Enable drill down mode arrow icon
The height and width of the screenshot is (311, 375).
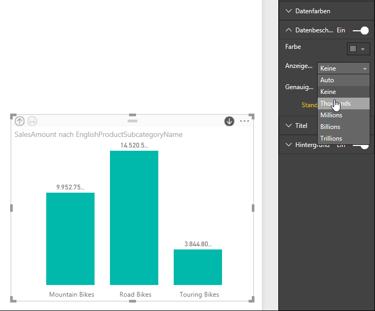coord(229,121)
